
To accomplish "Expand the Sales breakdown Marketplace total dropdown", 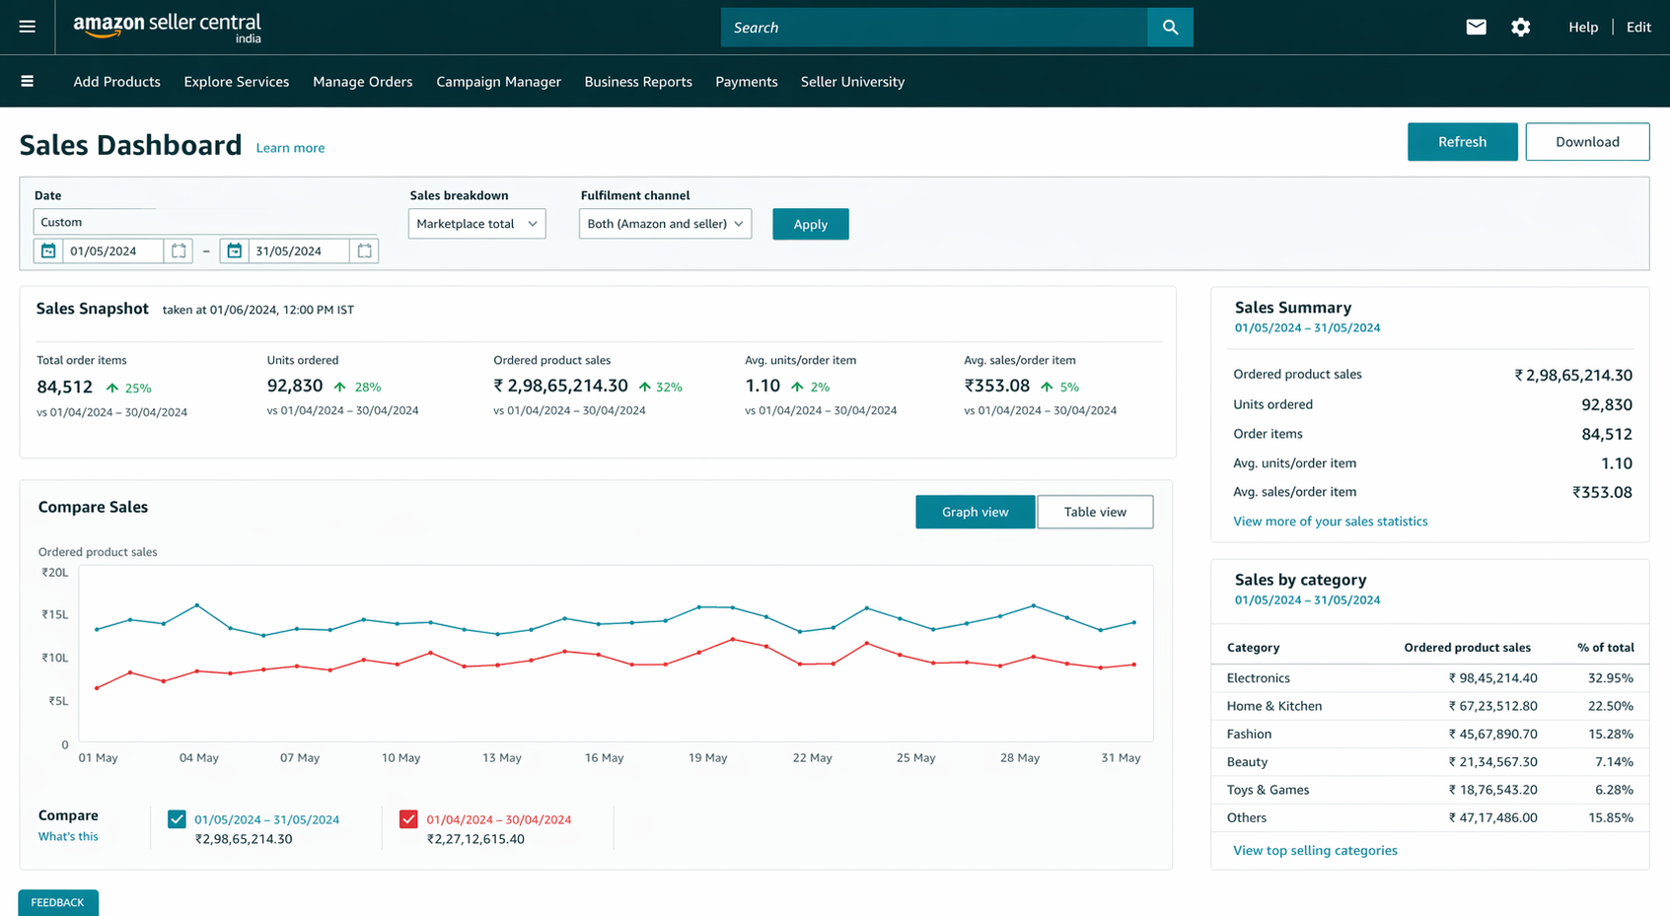I will pos(477,224).
